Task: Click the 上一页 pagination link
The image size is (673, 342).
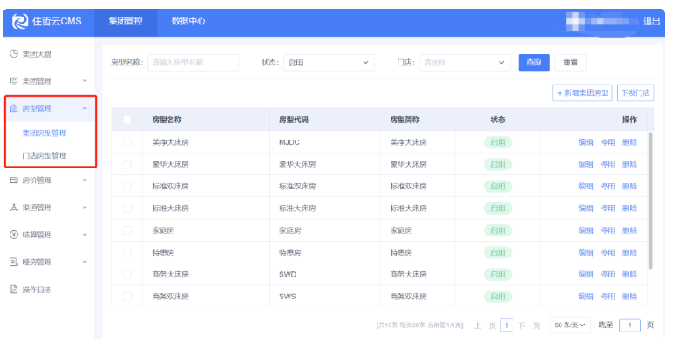Action: pos(485,325)
